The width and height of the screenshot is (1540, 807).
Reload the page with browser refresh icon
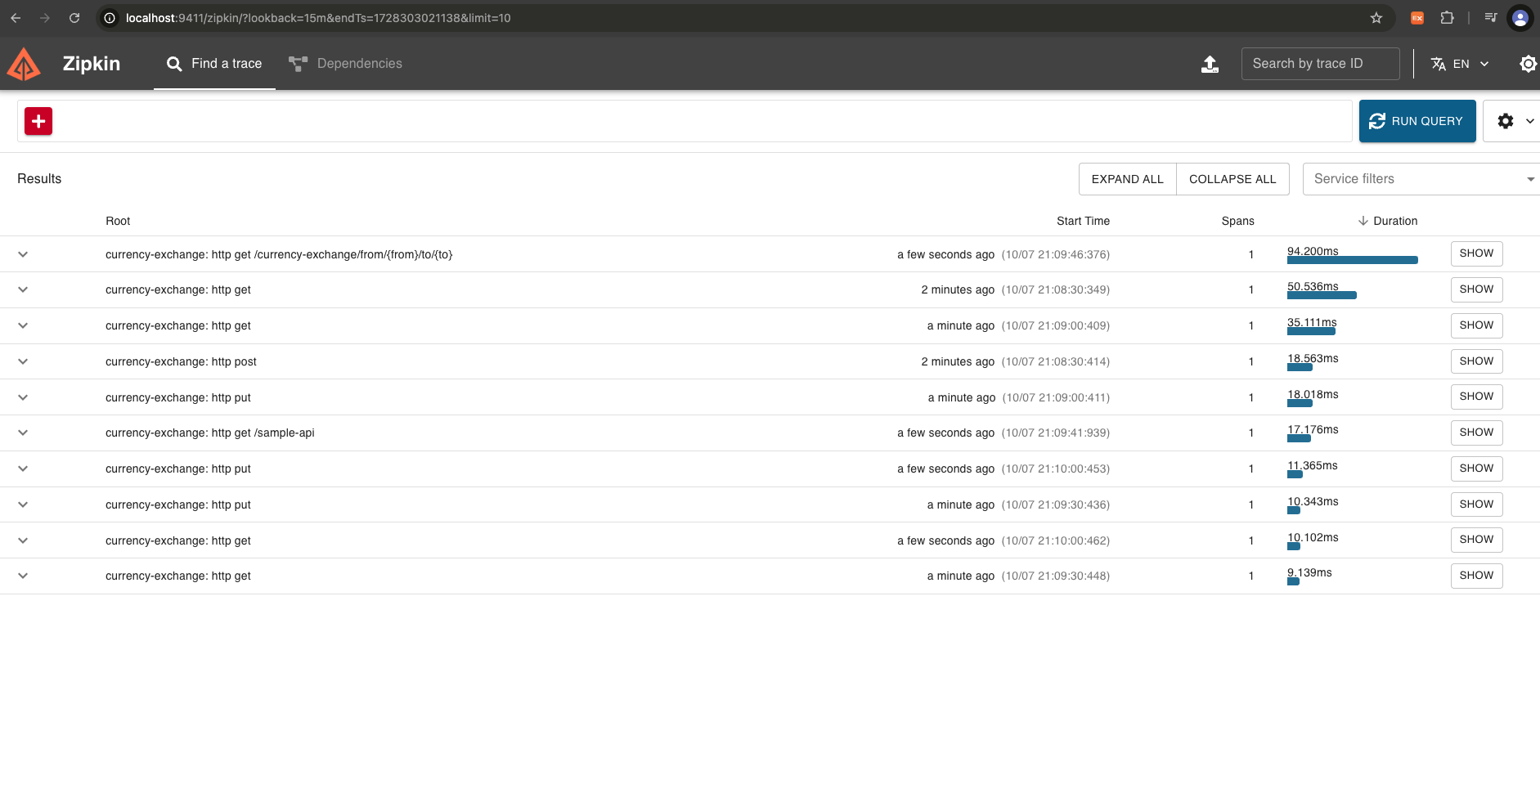(x=74, y=18)
